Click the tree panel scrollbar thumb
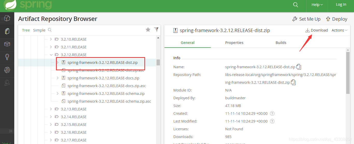Image resolution: width=354 pixels, height=144 pixels. (158, 62)
